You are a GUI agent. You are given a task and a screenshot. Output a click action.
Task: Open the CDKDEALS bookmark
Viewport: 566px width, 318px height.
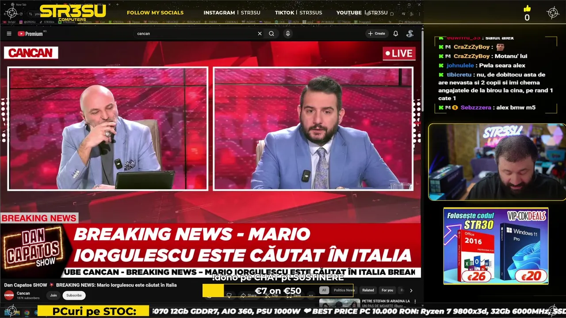(231, 22)
